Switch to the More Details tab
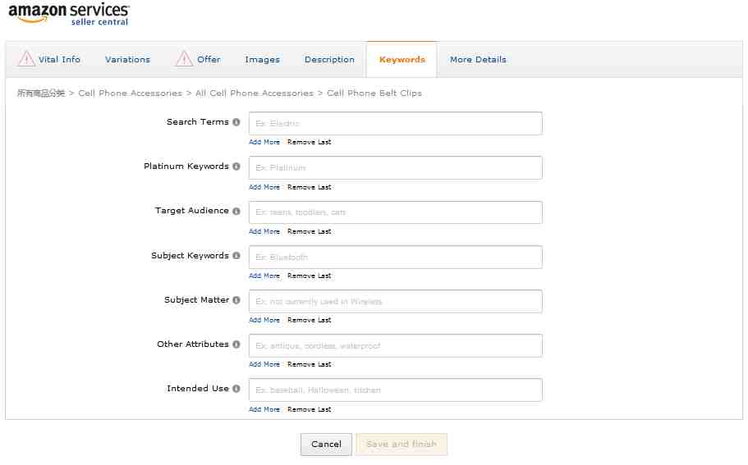748x465 pixels. point(478,60)
